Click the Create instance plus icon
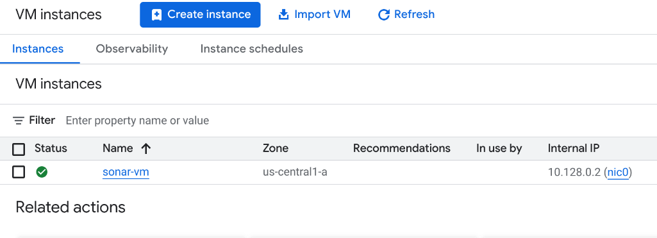 tap(156, 15)
